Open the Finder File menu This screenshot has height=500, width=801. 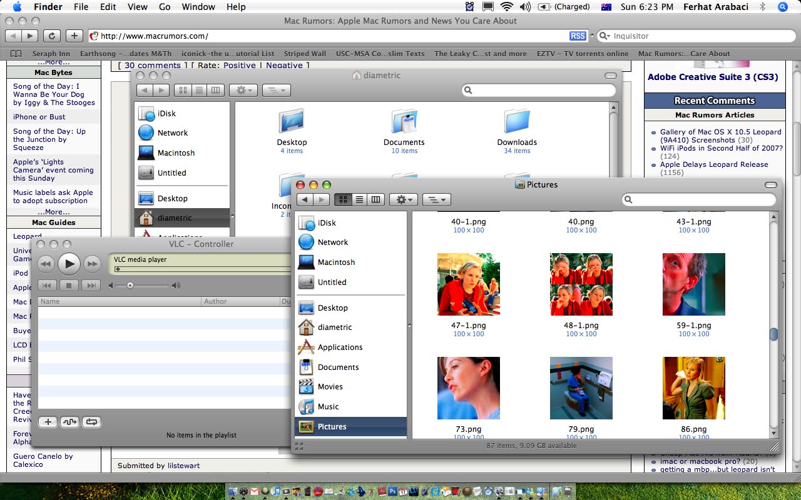(x=81, y=7)
